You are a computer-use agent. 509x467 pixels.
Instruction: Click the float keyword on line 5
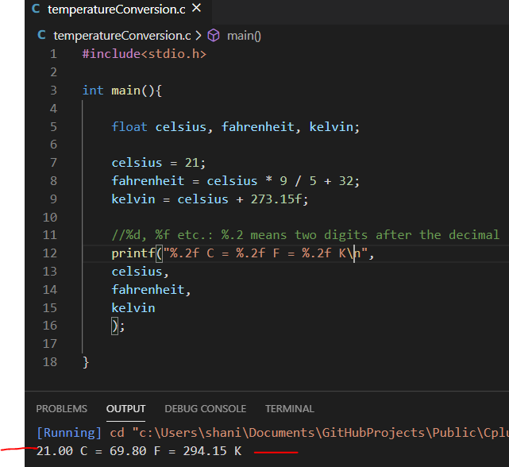click(129, 126)
